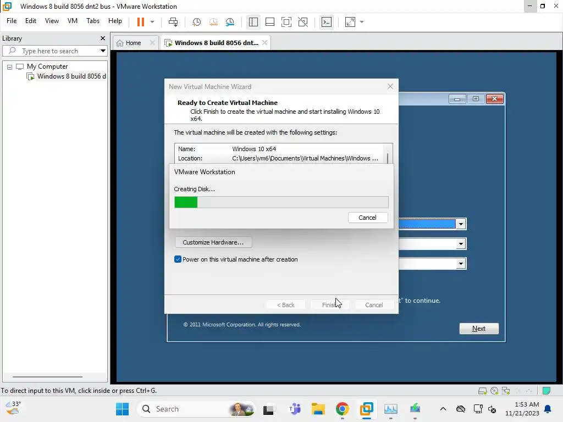Uncheck Power on this virtual machine after creation
Screen dimensions: 563x422
178,259
